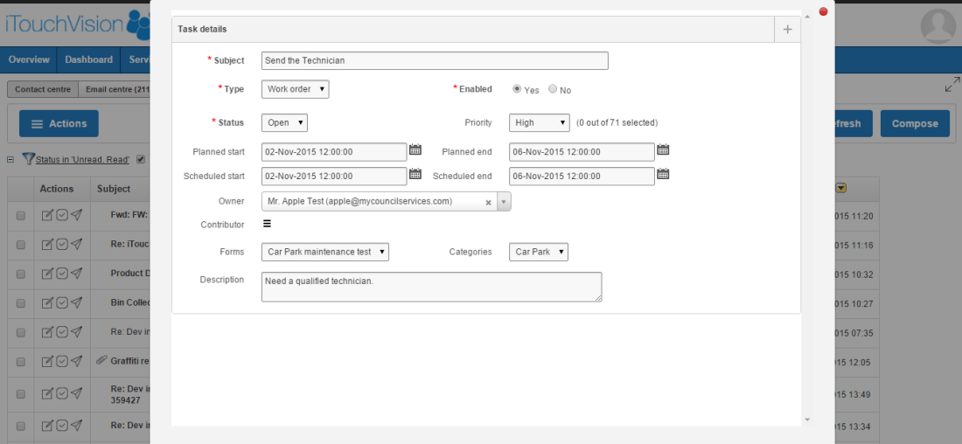Open the Priority dropdown showing High
This screenshot has height=444, width=962.
[540, 122]
